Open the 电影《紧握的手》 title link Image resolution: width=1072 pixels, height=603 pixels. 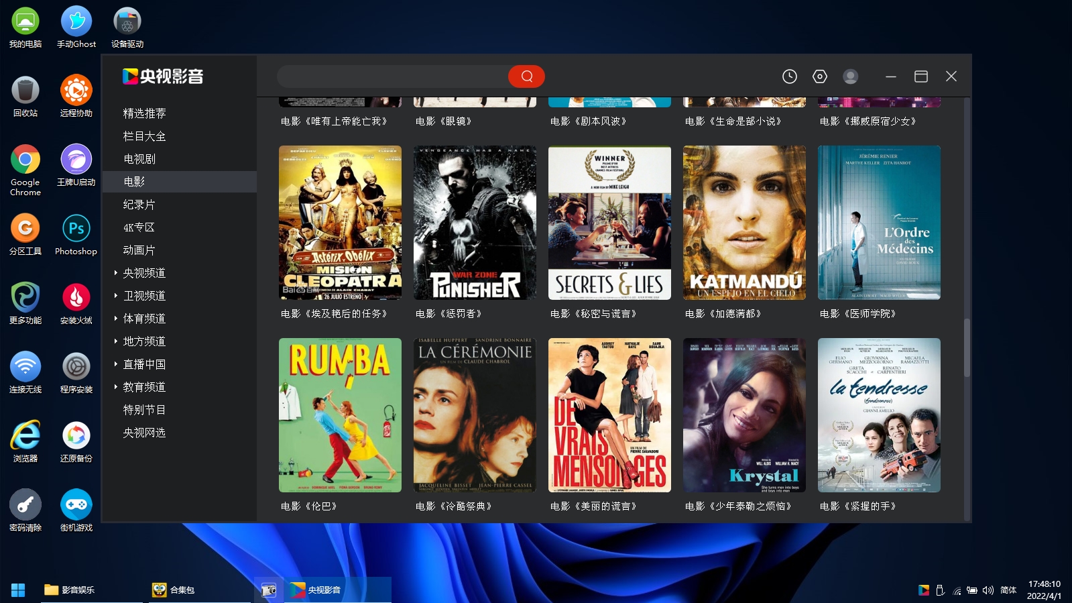coord(858,506)
